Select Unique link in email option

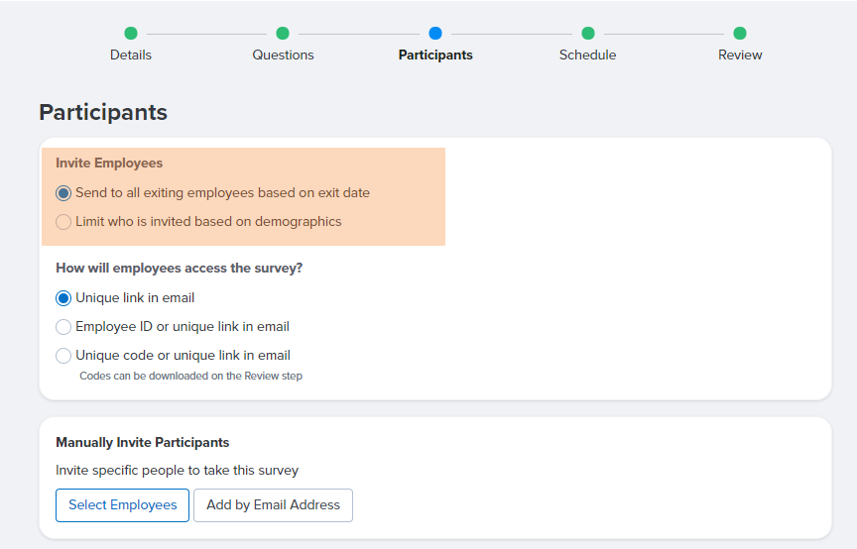click(x=63, y=298)
